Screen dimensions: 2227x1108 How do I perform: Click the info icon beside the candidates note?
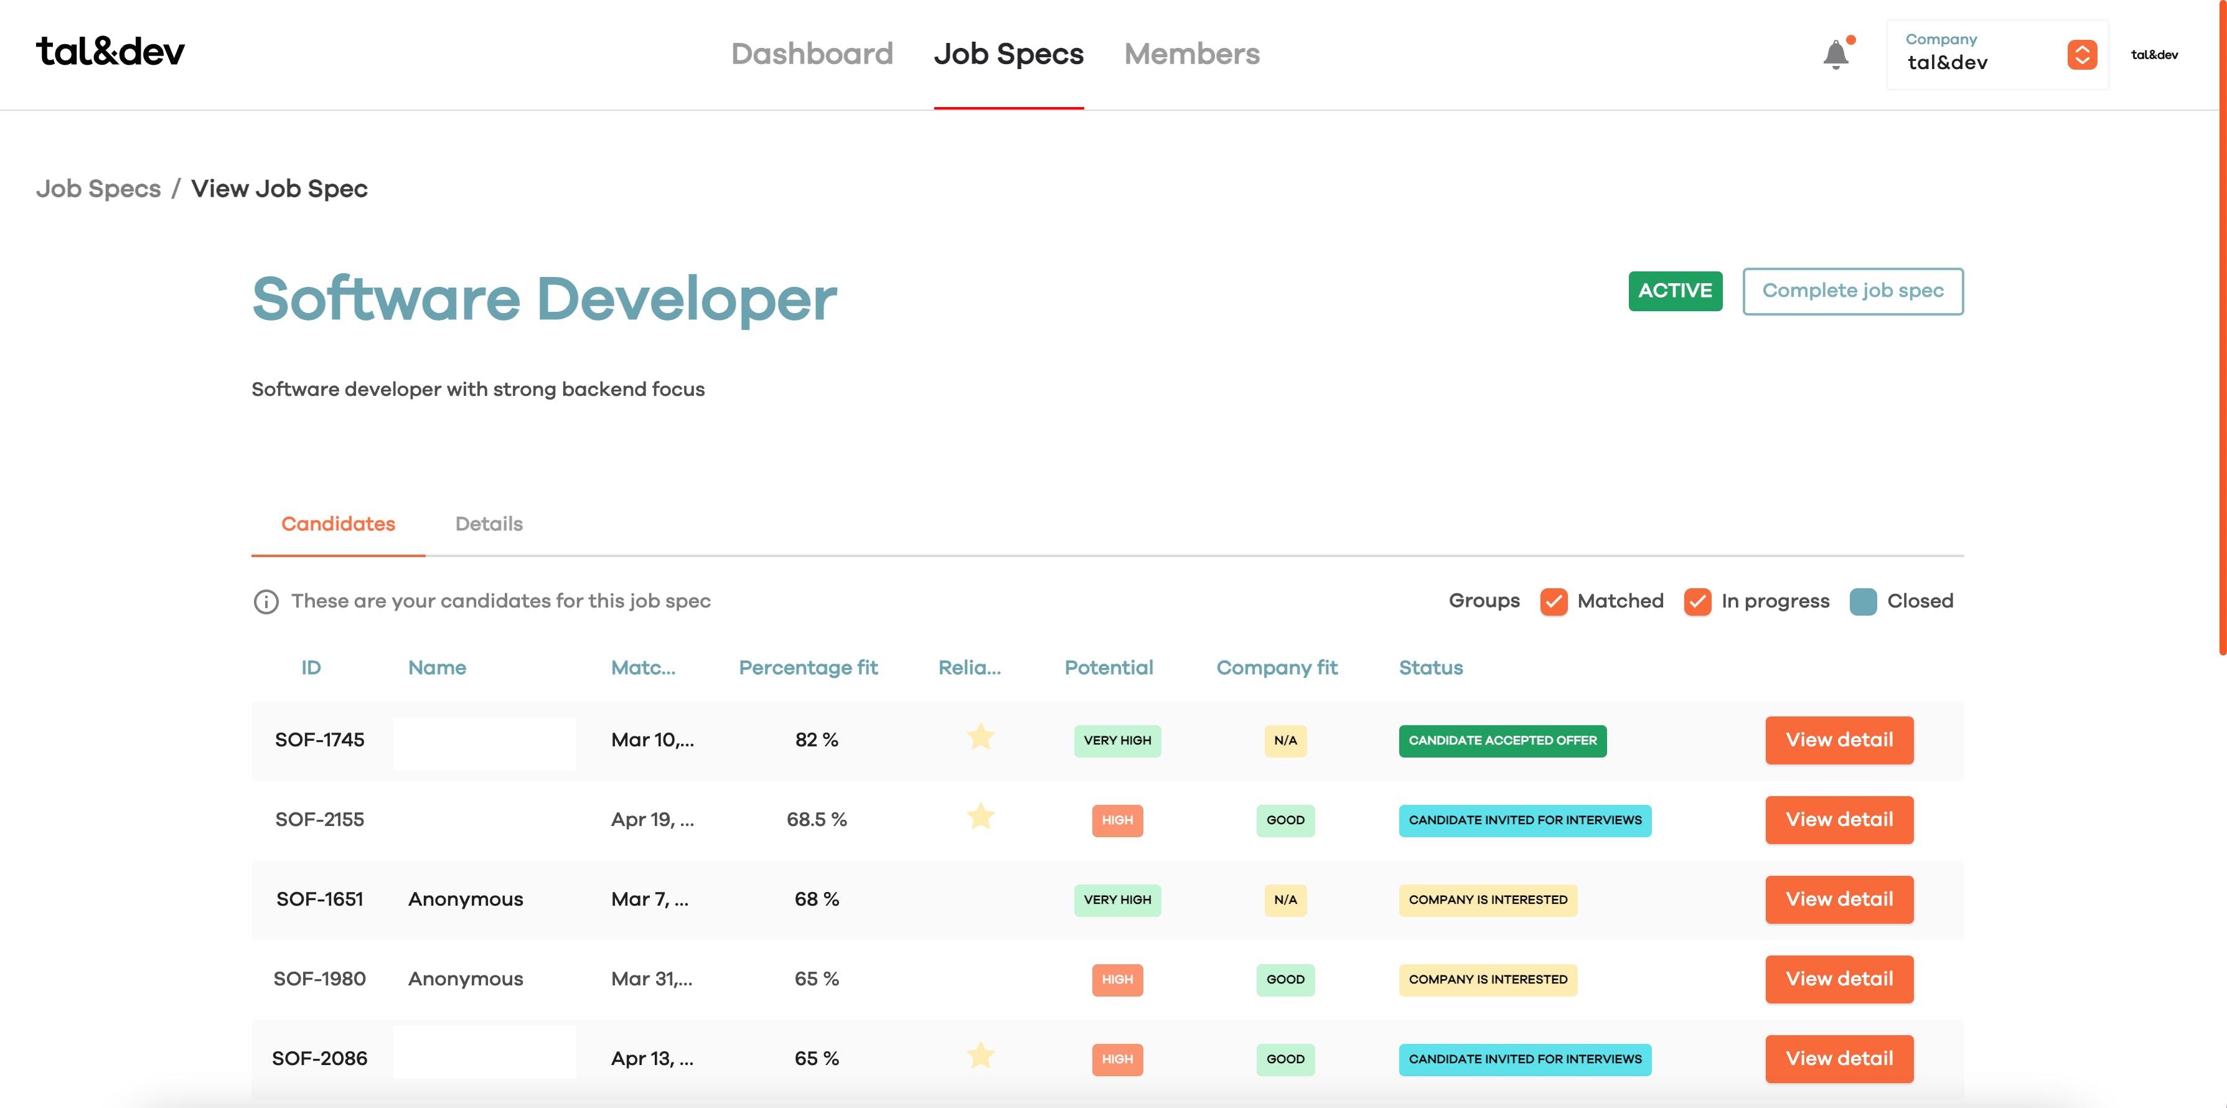click(x=265, y=601)
